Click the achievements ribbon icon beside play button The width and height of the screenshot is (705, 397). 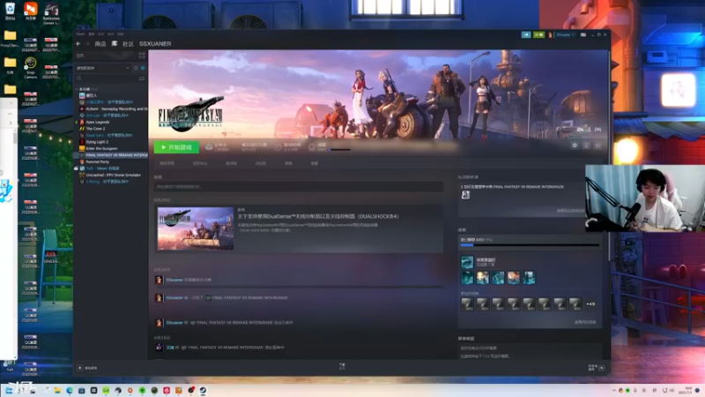tap(312, 147)
